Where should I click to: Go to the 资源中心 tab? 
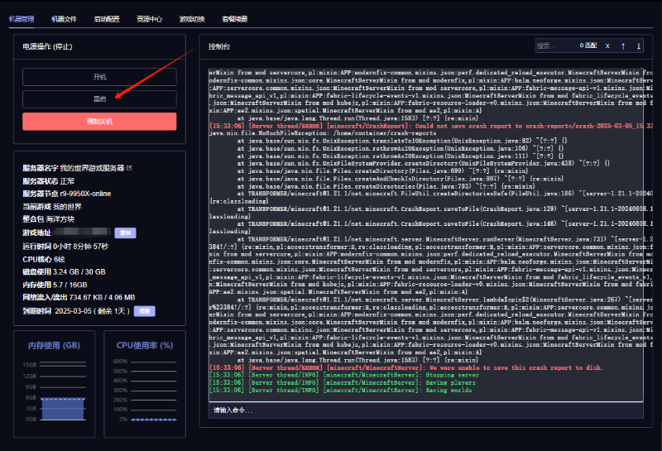point(150,17)
